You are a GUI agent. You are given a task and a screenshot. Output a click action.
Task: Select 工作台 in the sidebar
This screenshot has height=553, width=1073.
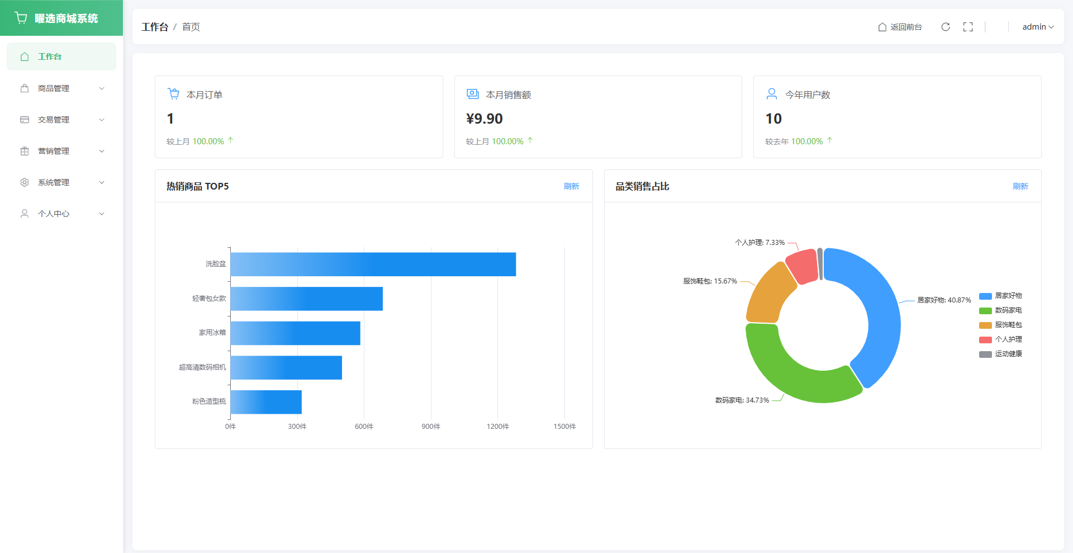click(50, 56)
